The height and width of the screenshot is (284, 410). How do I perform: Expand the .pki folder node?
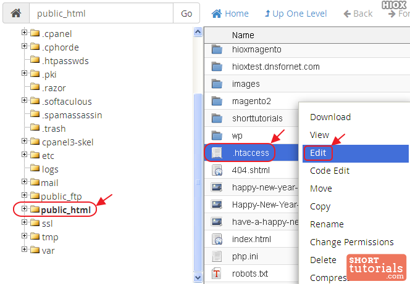24,73
